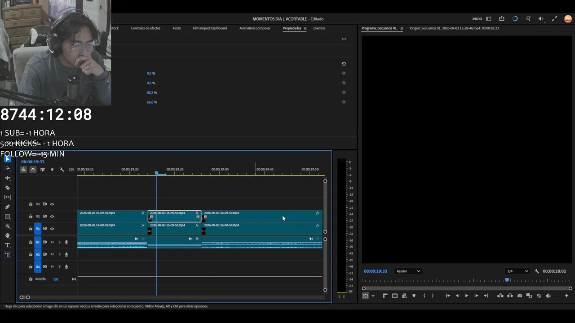Toggle the A1 track targeting button

point(38,242)
